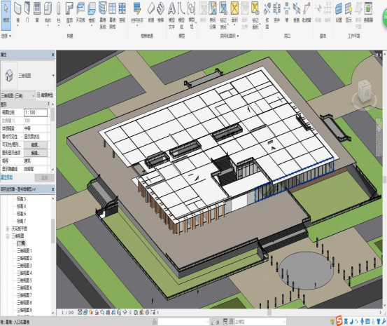Activate the Shaft opening tool
Image resolution: width=387 pixels, height=326 pixels.
(x=276, y=13)
